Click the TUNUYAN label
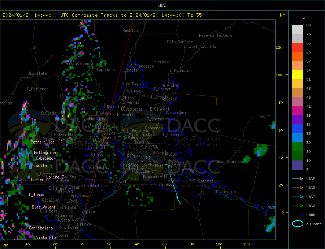This screenshot has width=325, height=249. [x=84, y=225]
